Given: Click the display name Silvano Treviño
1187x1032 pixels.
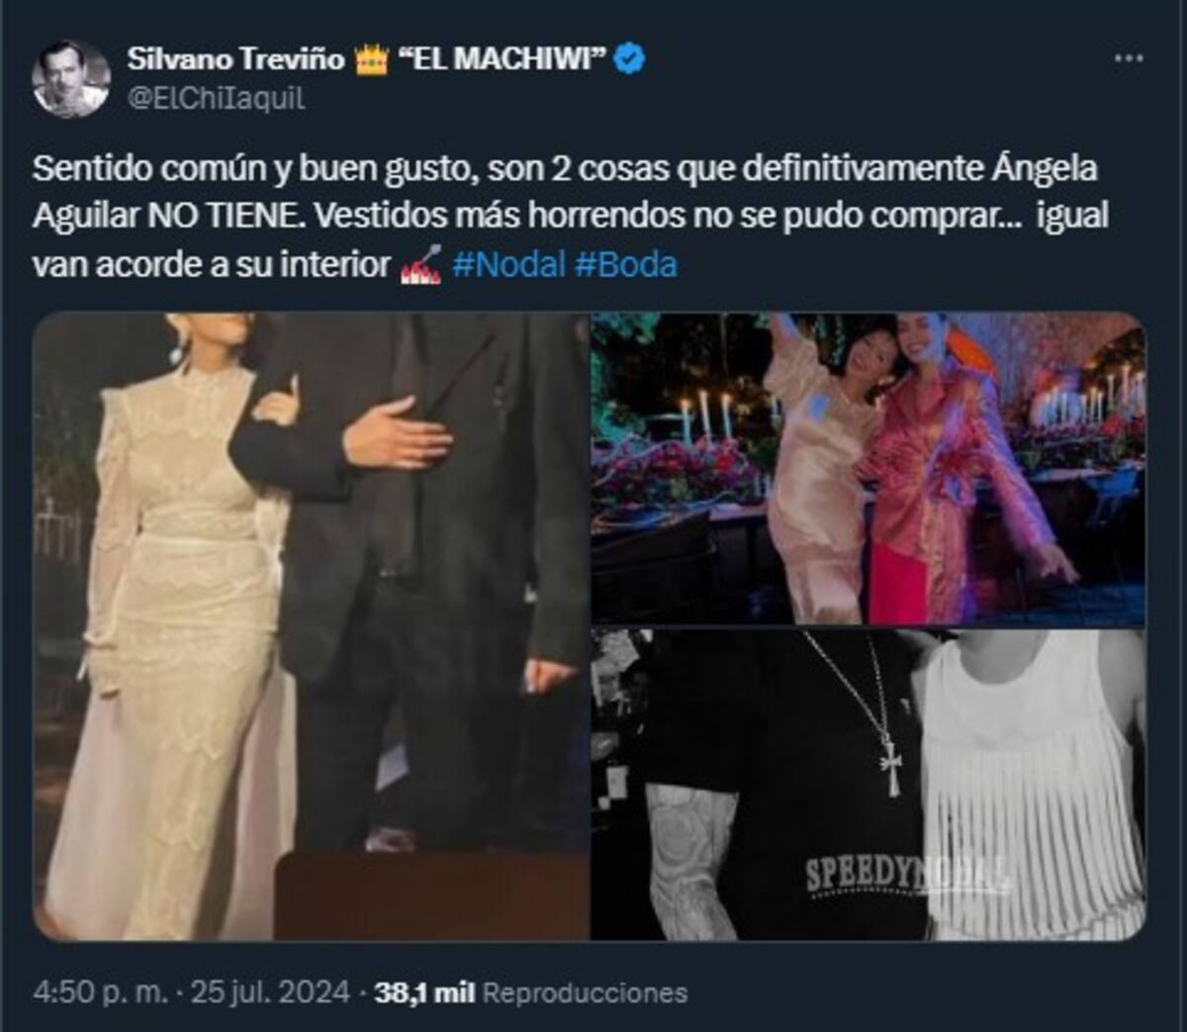Looking at the screenshot, I should tap(235, 59).
